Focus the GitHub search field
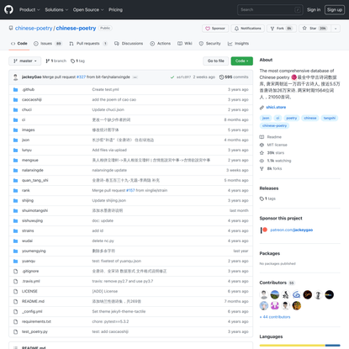 click(x=270, y=9)
